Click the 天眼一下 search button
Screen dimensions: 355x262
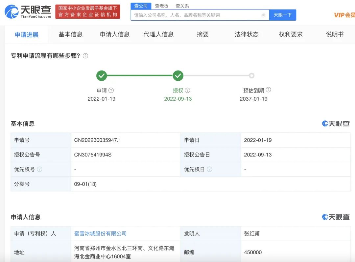coord(283,15)
